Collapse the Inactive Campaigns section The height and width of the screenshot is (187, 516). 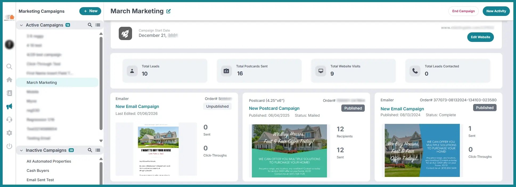click(21, 150)
